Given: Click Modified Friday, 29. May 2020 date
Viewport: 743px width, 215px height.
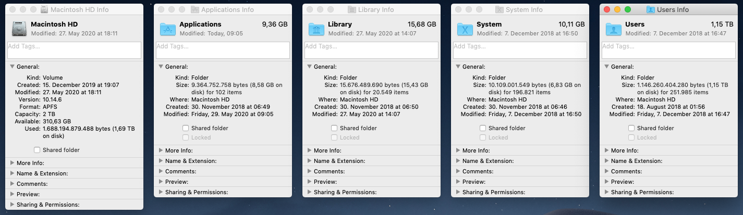Looking at the screenshot, I should (233, 114).
